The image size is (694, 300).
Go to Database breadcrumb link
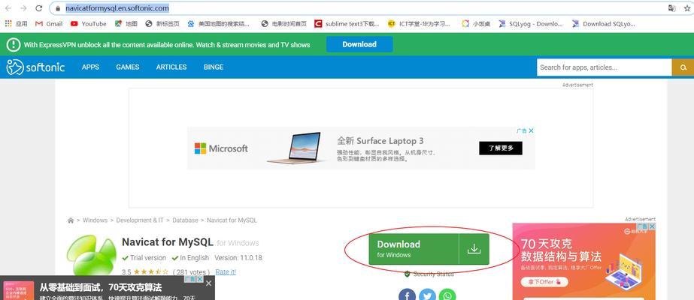coord(185,220)
